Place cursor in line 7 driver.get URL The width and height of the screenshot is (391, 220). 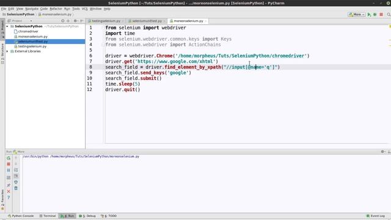click(x=175, y=62)
